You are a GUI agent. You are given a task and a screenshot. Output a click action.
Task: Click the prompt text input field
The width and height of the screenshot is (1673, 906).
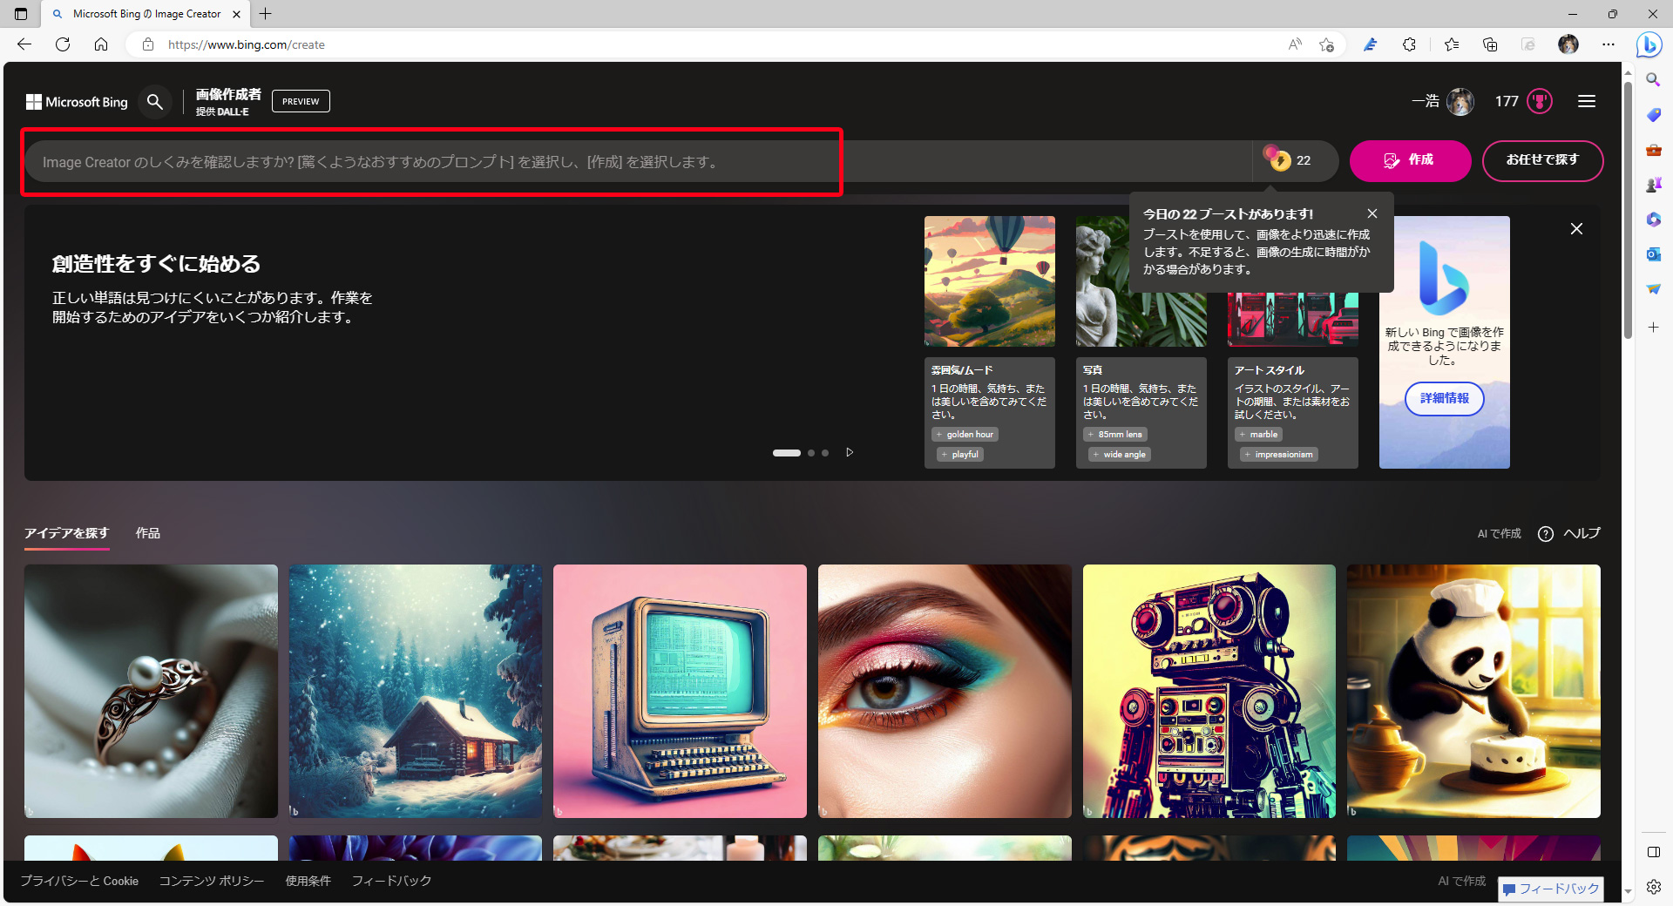638,162
